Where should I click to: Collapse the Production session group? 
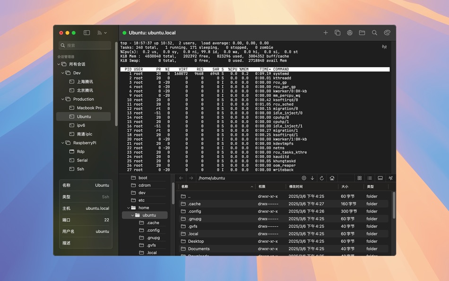[63, 99]
